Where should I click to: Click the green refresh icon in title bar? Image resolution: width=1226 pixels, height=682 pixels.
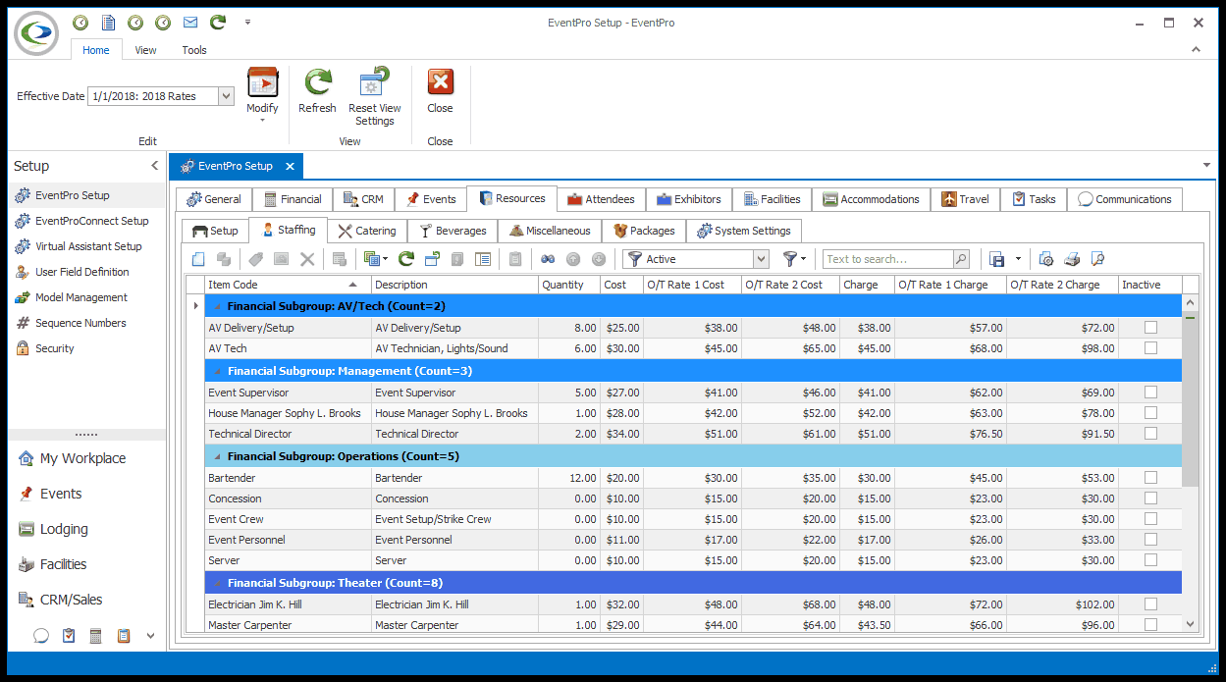coord(218,22)
